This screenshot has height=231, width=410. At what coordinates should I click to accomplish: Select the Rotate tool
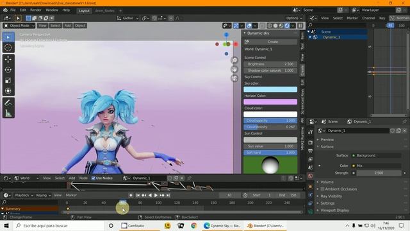[x=8, y=70]
